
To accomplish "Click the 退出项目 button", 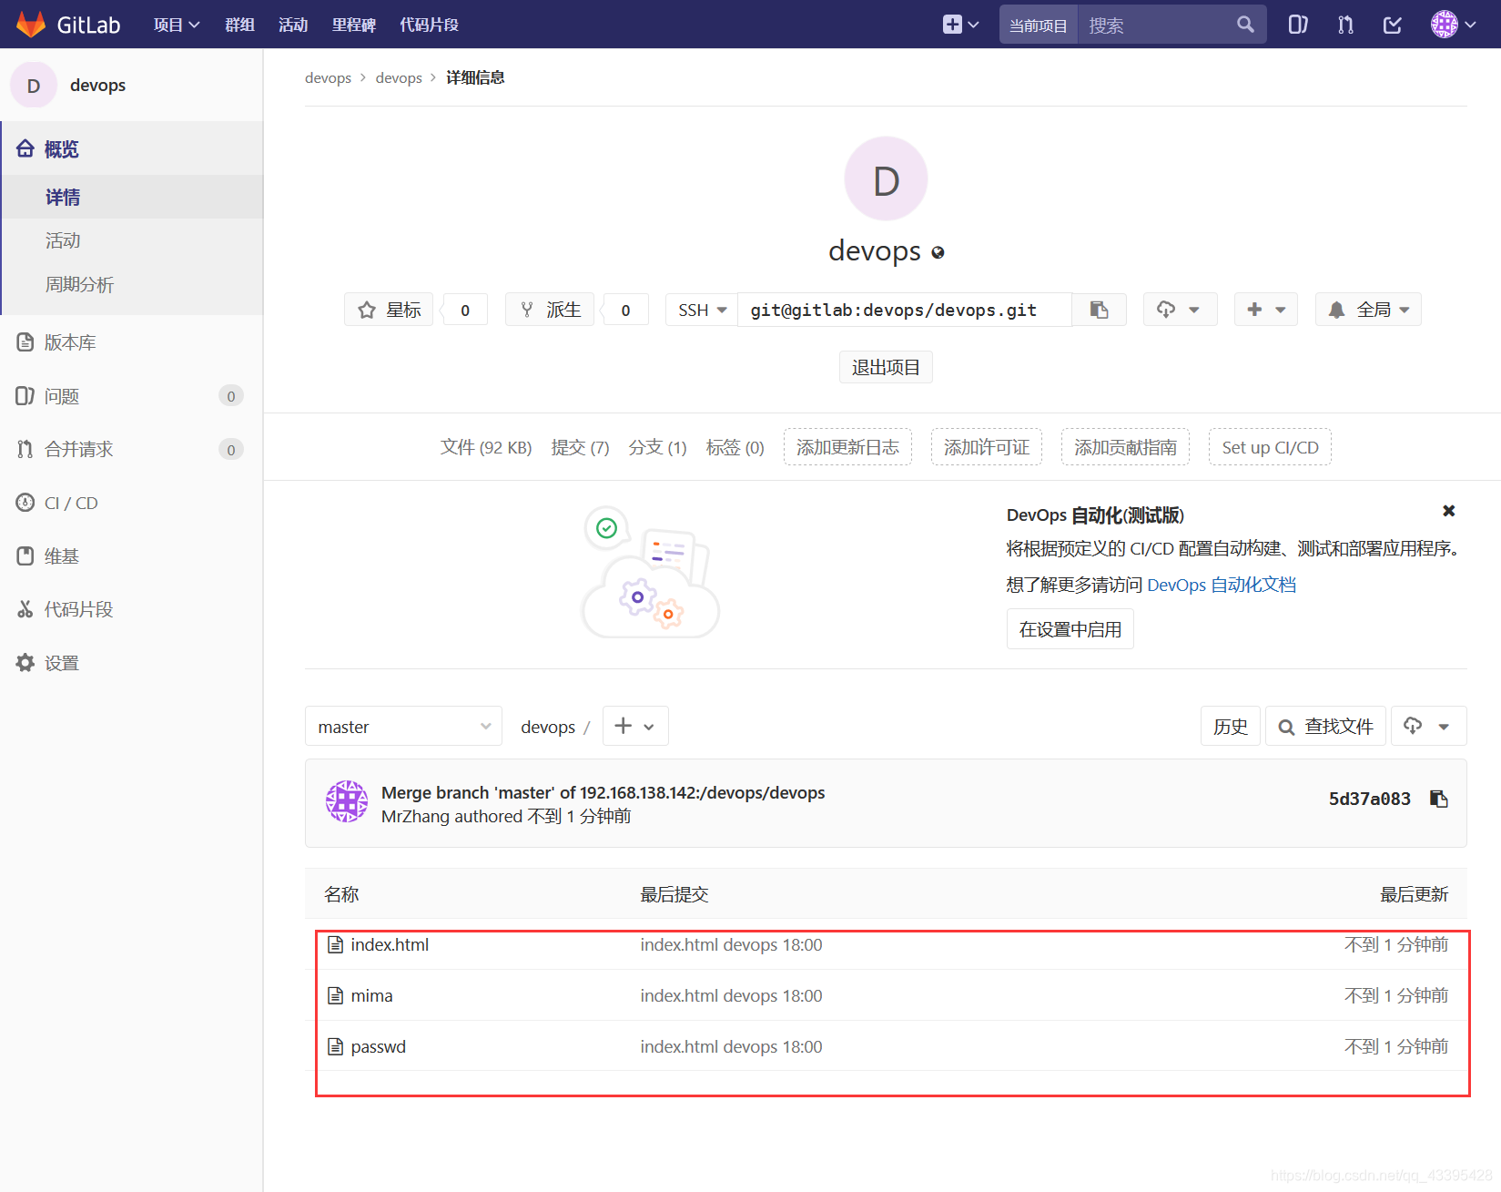I will pyautogui.click(x=886, y=367).
